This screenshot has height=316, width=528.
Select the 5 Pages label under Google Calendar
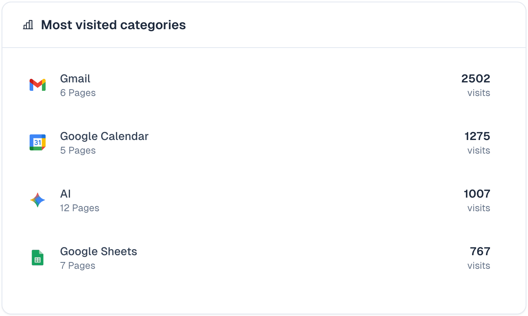(x=78, y=150)
